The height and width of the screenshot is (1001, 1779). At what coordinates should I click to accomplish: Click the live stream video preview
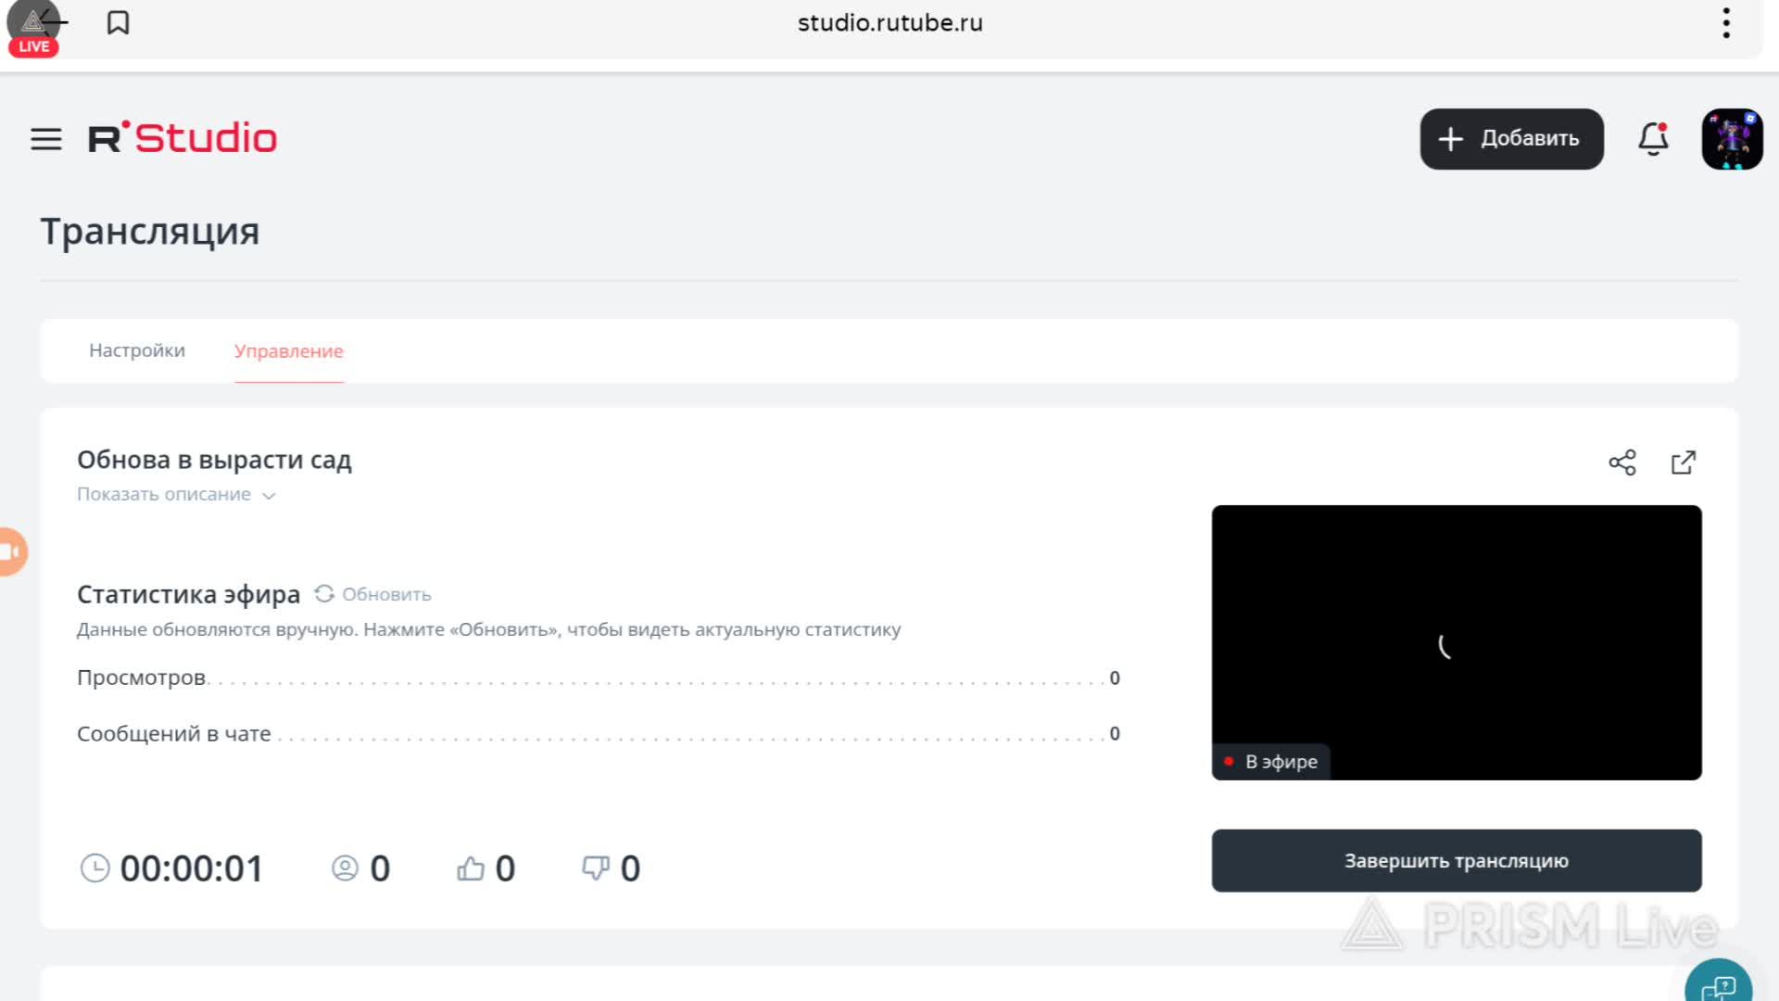[1456, 641]
